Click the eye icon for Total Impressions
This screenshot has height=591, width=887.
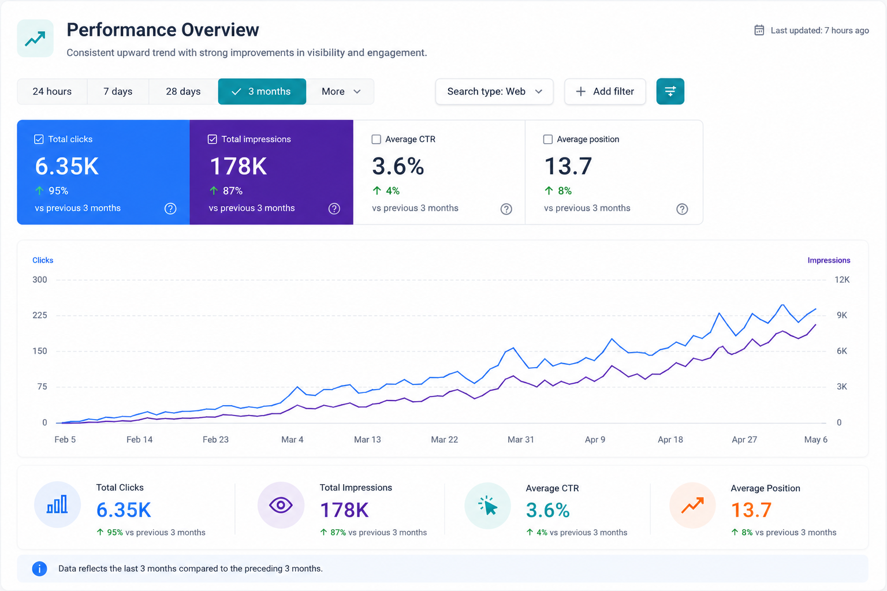[x=281, y=505]
